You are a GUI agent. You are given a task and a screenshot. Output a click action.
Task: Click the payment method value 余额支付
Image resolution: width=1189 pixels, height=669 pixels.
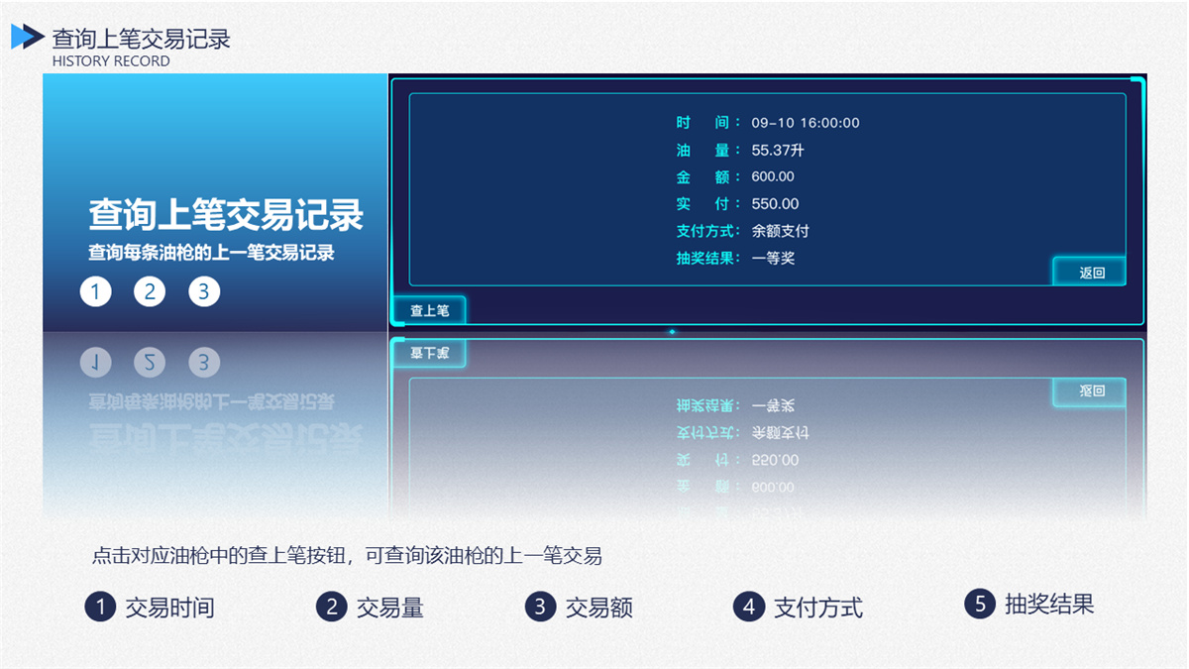(x=781, y=231)
